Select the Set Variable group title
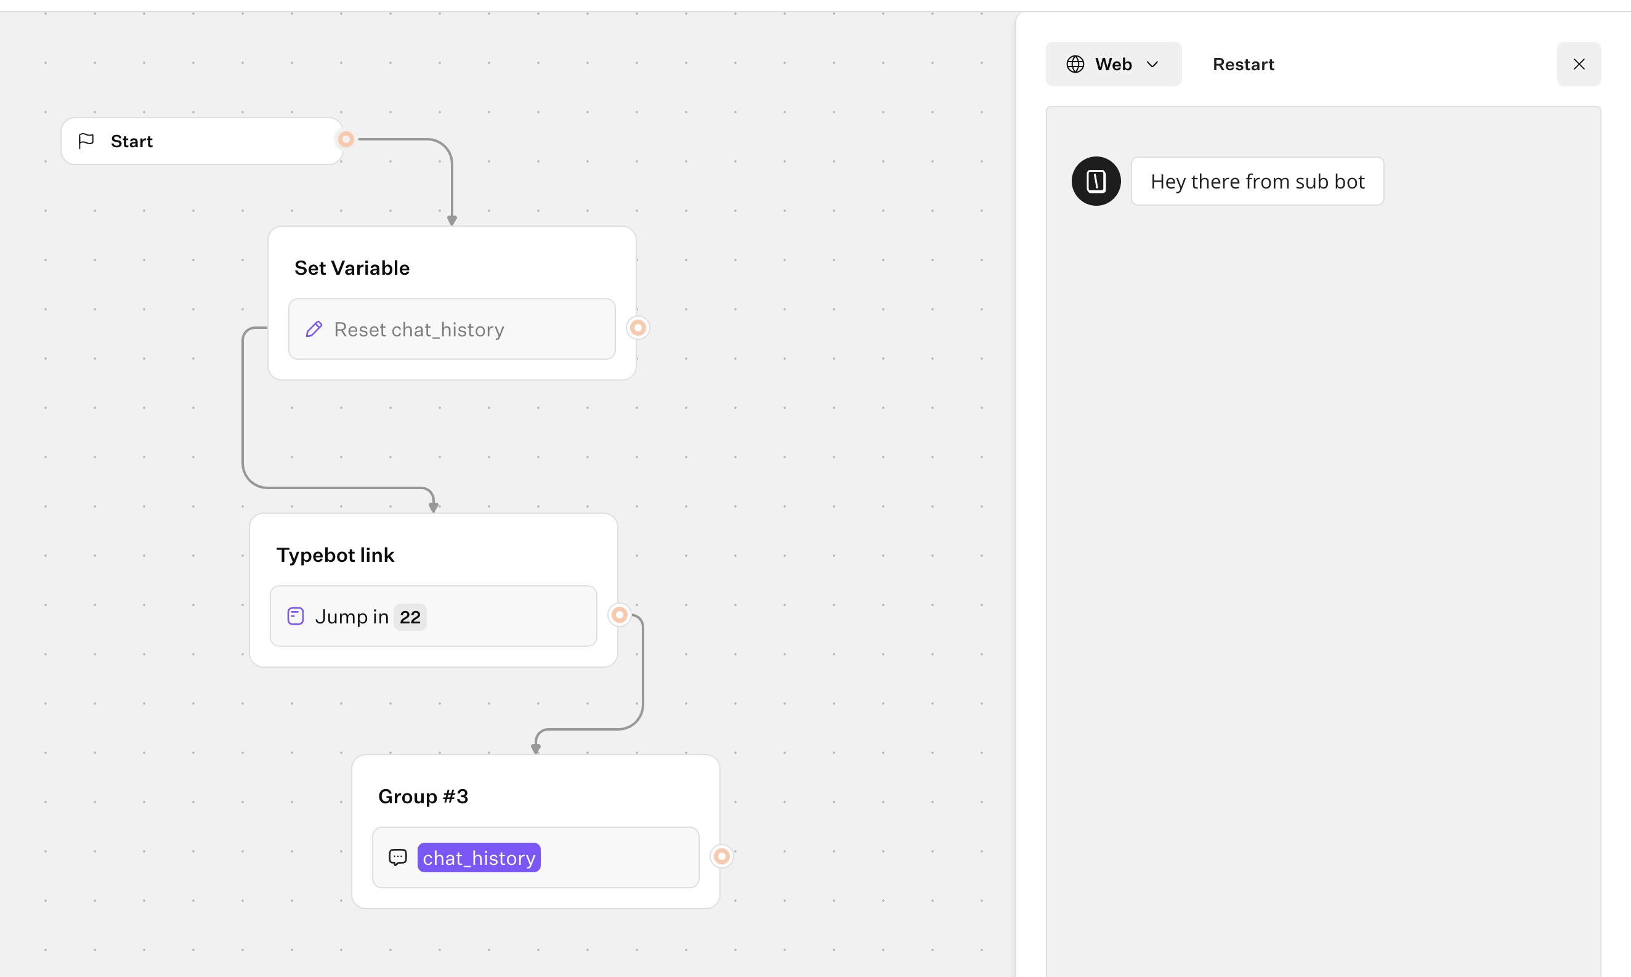Screen dimensions: 1631x977 (x=352, y=268)
